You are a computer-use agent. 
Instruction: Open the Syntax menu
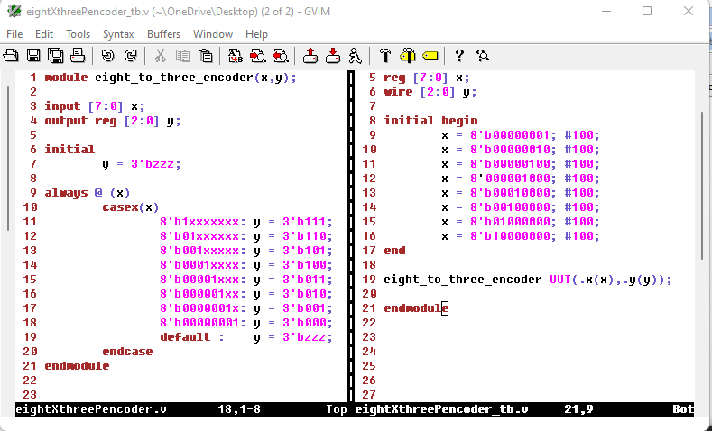(x=118, y=34)
